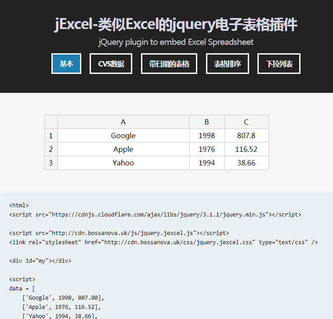
Task: Click the jquery.jexcel.js script line
Action: (119, 233)
